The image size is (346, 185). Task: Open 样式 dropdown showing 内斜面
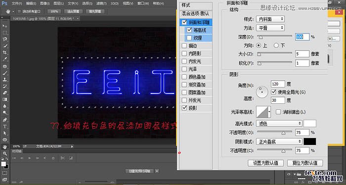click(x=270, y=19)
